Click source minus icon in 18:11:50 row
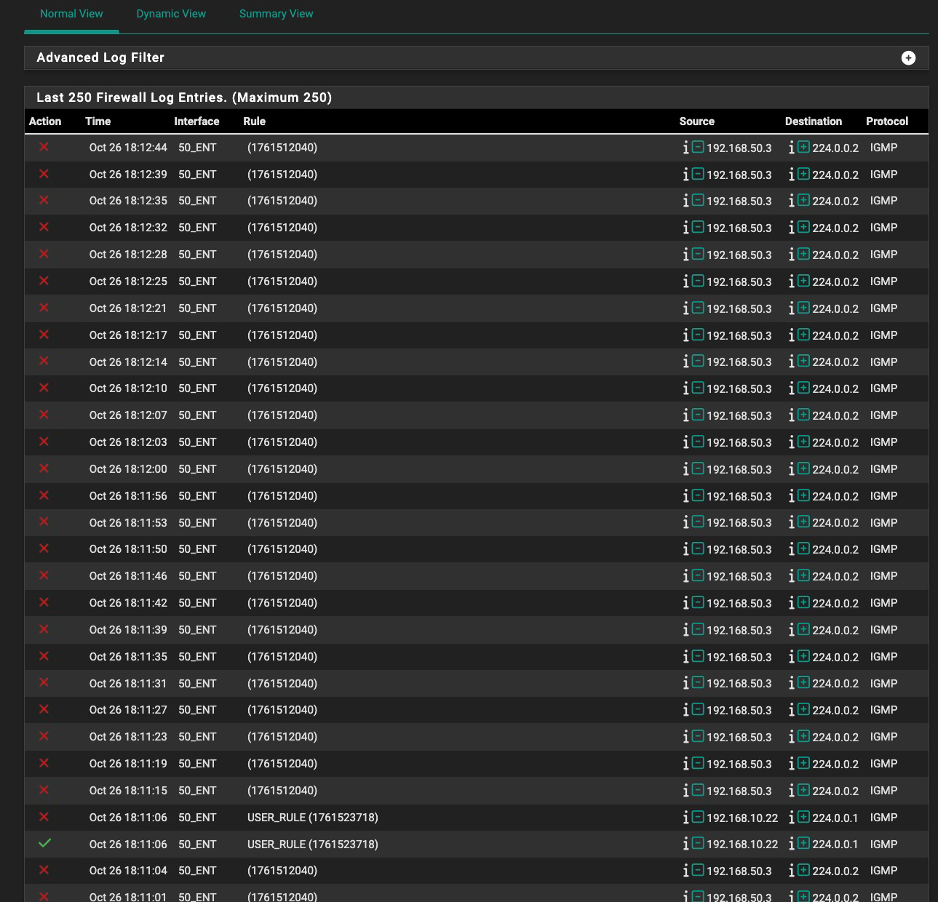 pos(698,548)
